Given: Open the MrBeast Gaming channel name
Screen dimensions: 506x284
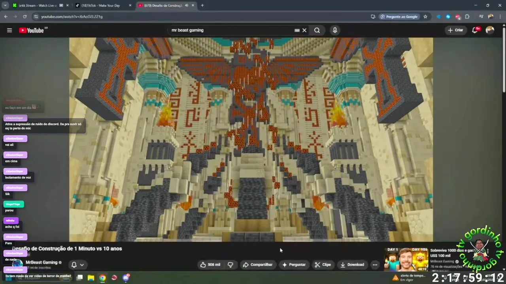Looking at the screenshot, I should tap(42, 262).
